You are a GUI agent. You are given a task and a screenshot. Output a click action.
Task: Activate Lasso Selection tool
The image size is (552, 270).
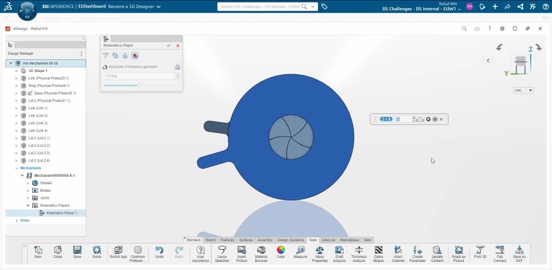point(222,254)
